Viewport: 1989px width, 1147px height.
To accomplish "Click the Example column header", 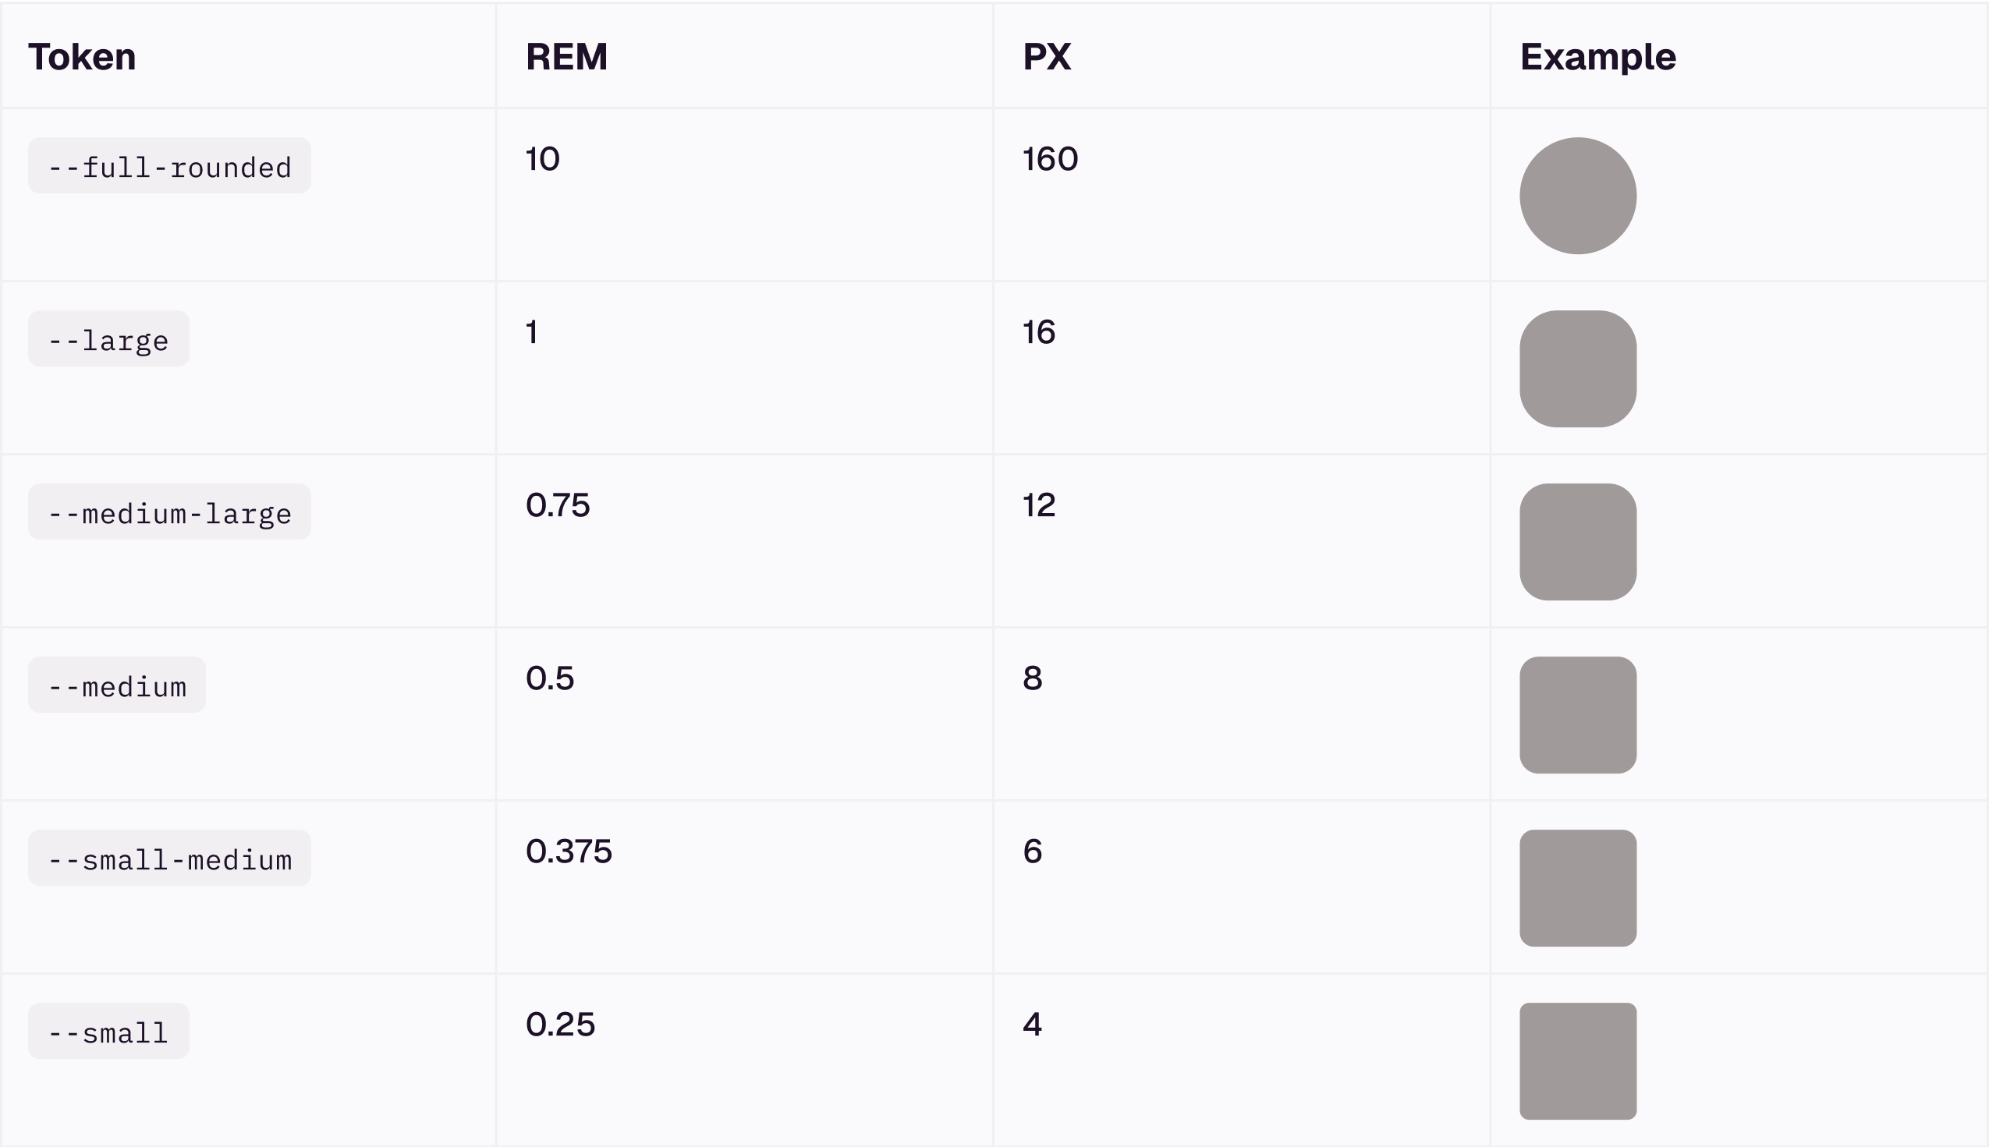I will point(1597,57).
